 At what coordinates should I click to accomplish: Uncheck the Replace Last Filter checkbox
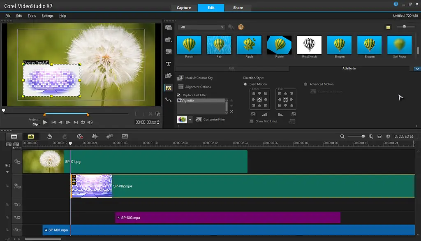click(179, 95)
